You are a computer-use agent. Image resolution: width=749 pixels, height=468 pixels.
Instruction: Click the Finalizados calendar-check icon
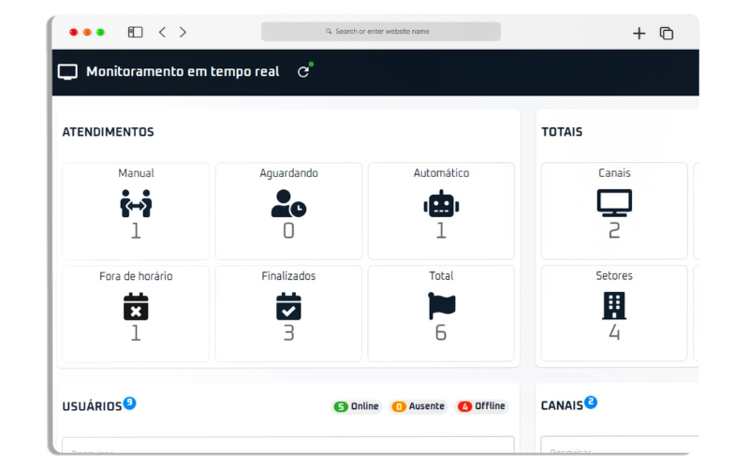click(288, 306)
